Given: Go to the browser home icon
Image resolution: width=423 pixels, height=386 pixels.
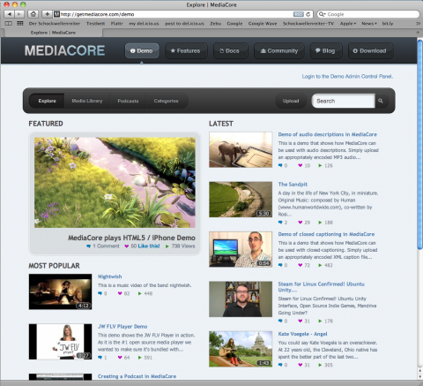Looking at the screenshot, I should pos(33,14).
